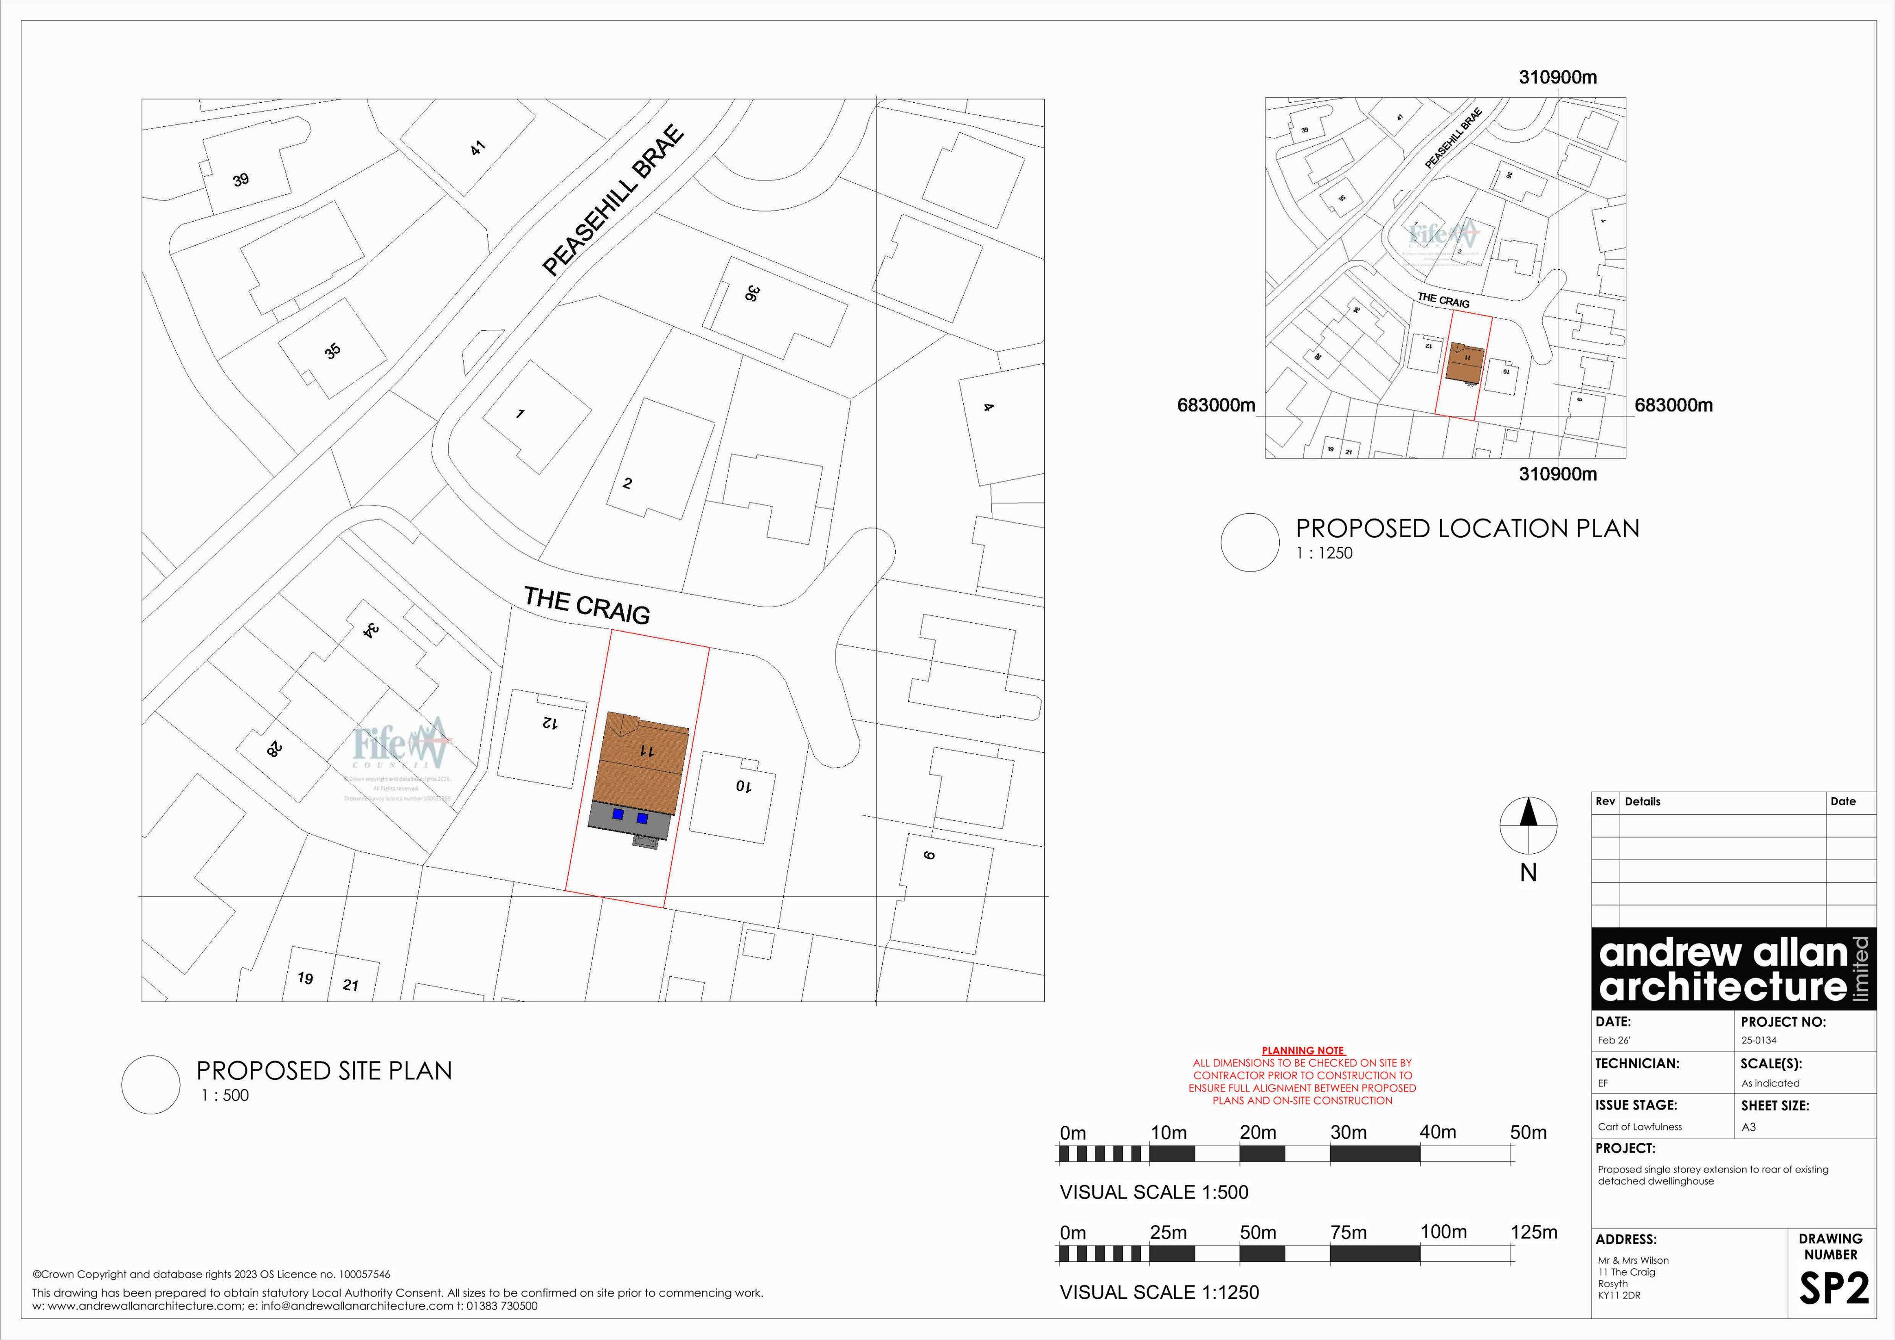Click house number 39 on the site plan
Image resolution: width=1895 pixels, height=1340 pixels.
click(x=240, y=179)
